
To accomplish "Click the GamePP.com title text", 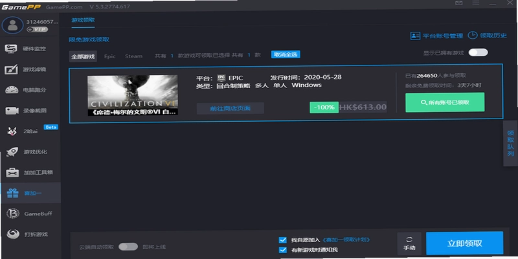I will (x=63, y=7).
